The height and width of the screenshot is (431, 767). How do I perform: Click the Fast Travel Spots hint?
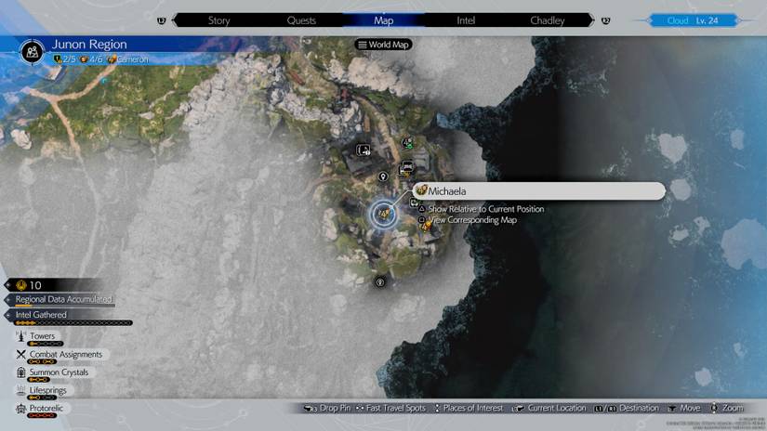point(390,409)
